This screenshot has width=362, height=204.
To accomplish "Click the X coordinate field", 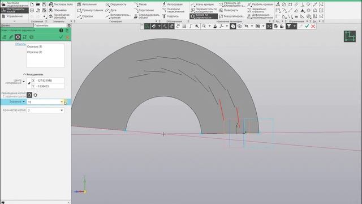I will pyautogui.click(x=48, y=80).
